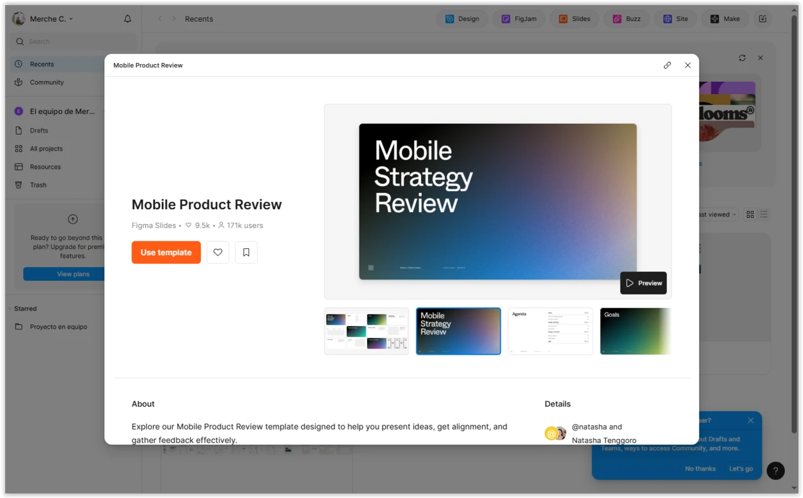Click the Site creation button

[675, 19]
